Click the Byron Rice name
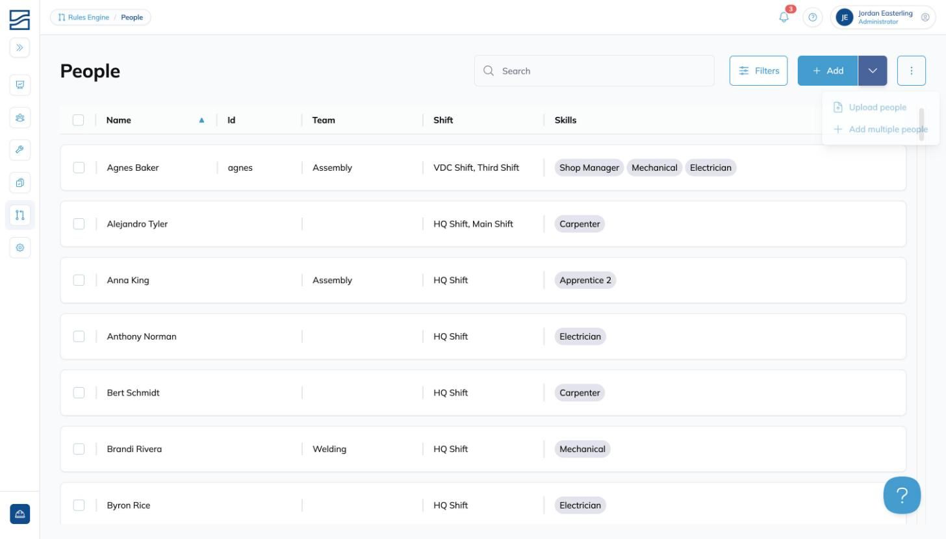 (129, 505)
